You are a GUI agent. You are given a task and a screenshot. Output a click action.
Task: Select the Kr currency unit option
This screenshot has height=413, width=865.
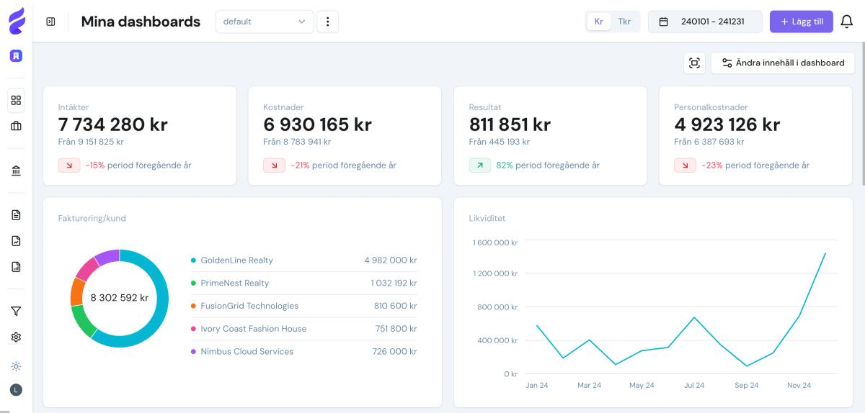click(x=598, y=22)
